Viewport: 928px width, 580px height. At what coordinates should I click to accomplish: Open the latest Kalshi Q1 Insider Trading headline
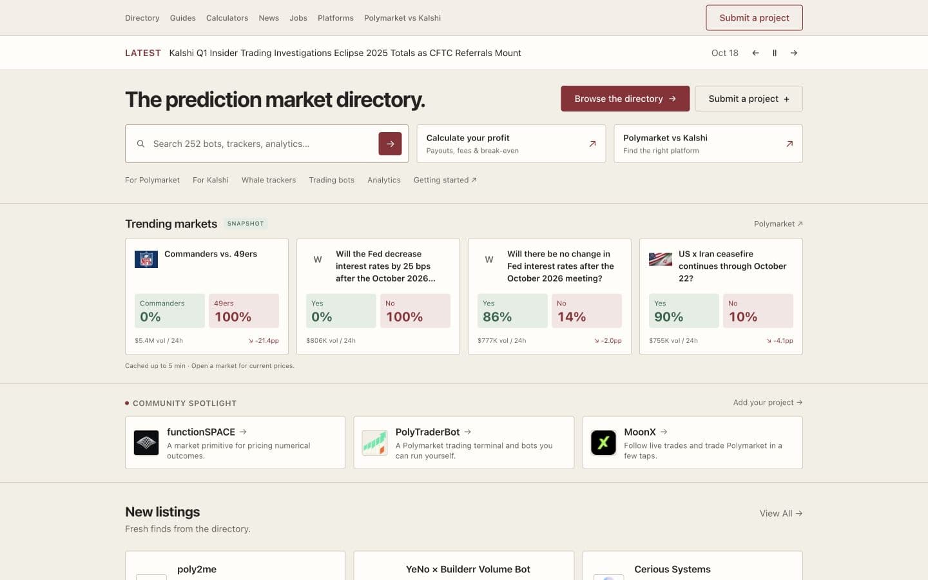(345, 53)
